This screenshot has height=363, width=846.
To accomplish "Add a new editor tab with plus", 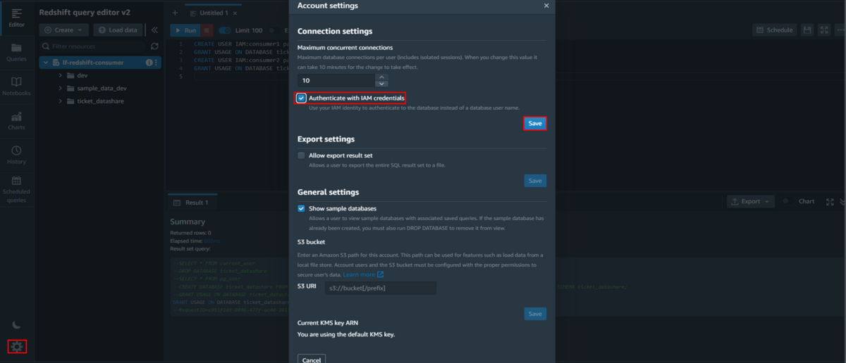I will click(x=175, y=13).
